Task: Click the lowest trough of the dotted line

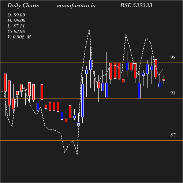Action: (x=77, y=154)
